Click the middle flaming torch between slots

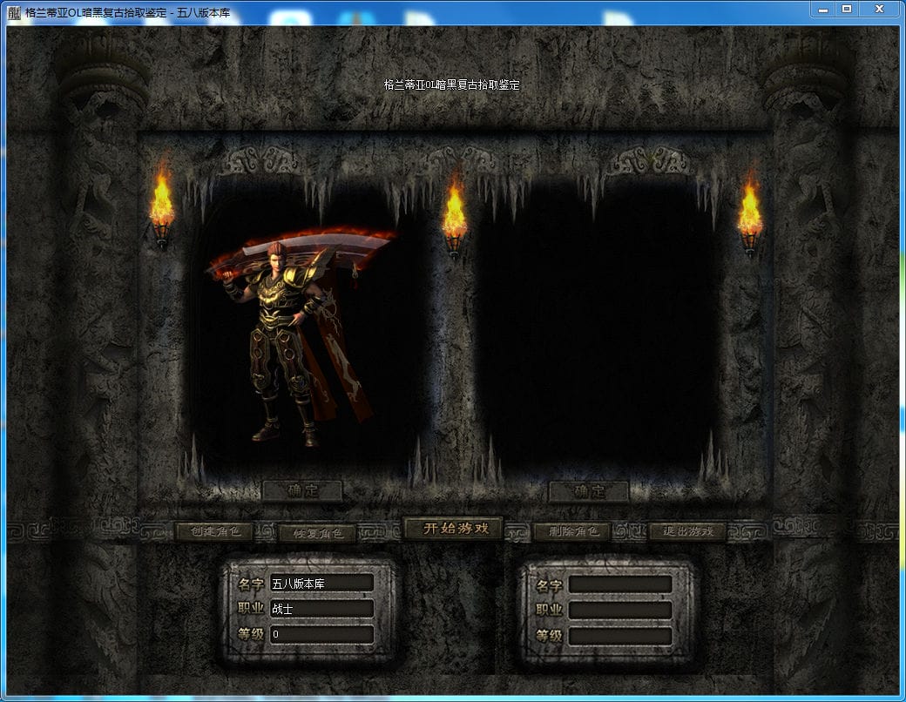point(454,218)
